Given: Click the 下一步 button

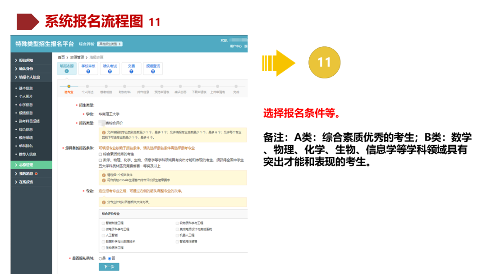Looking at the screenshot, I should (x=110, y=266).
